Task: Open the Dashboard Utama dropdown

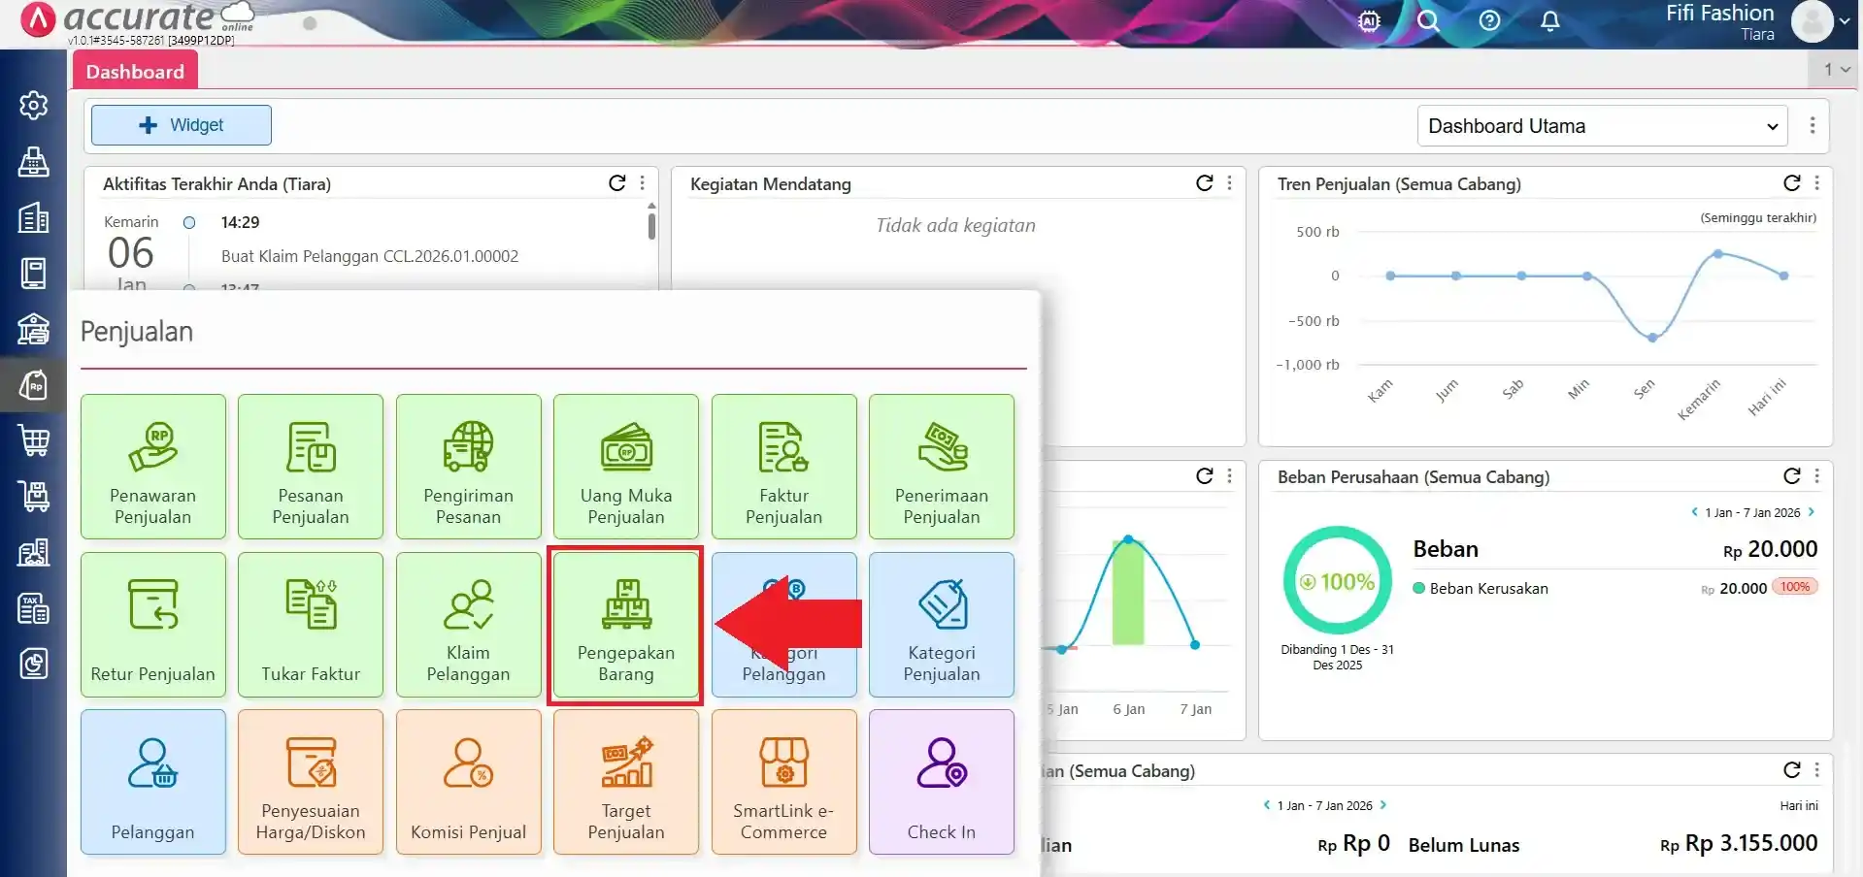Action: click(1602, 126)
